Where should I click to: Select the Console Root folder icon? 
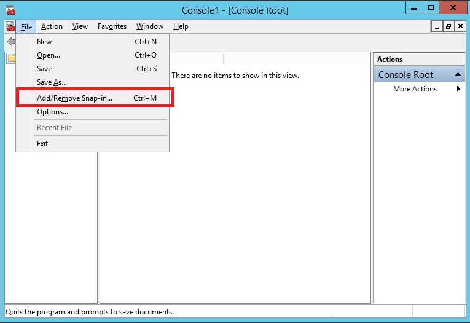click(11, 59)
